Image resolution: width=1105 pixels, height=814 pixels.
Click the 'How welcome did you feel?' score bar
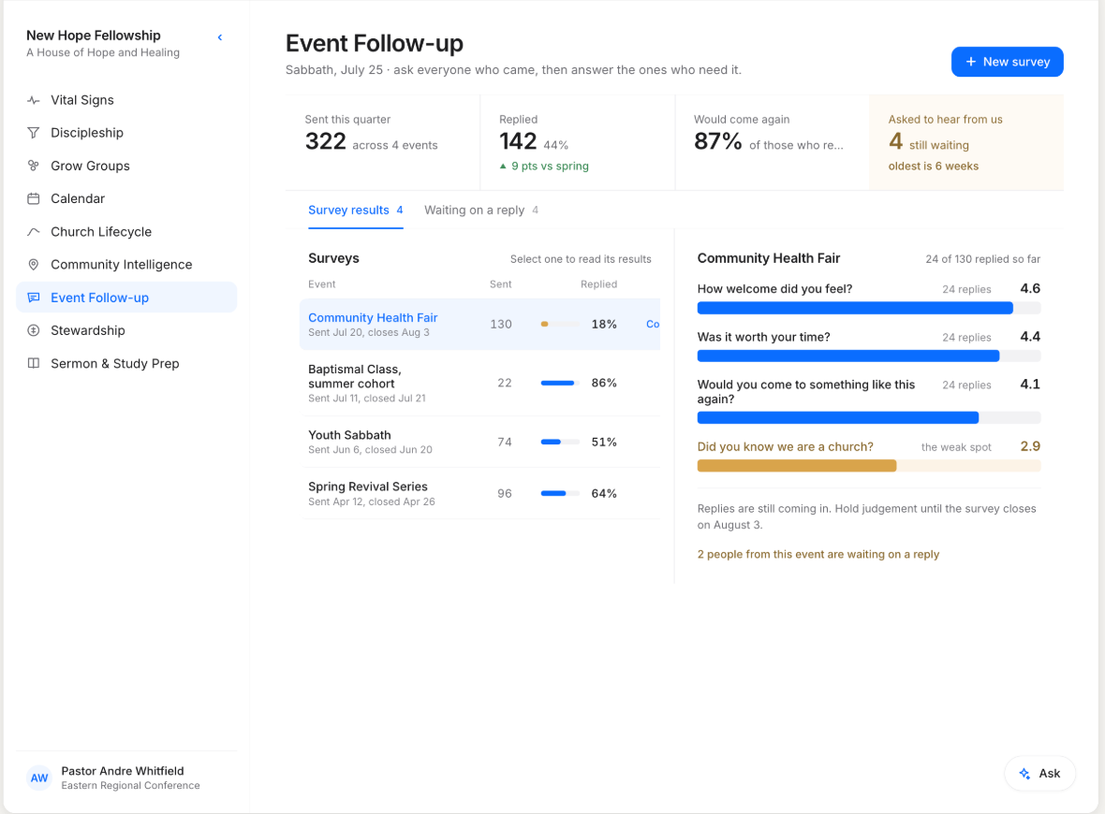coord(869,308)
